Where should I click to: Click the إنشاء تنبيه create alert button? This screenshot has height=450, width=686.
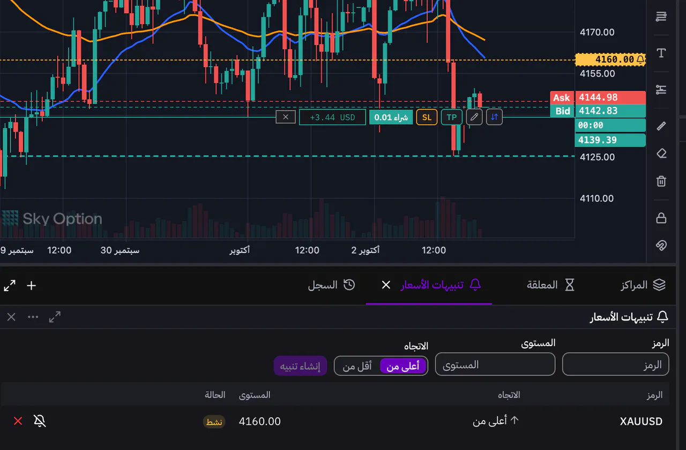click(300, 367)
